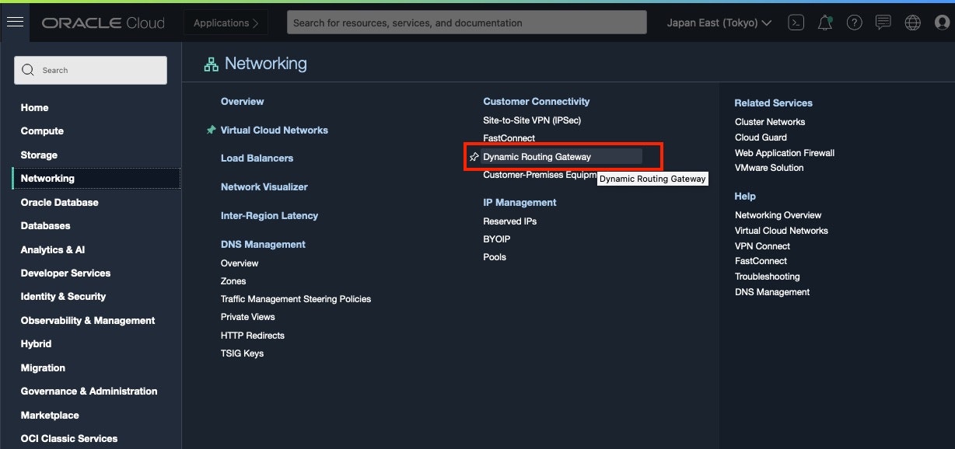Screen dimensions: 955x449
Task: Open Troubleshooting help link
Action: [767, 277]
